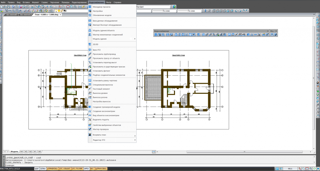This screenshot has width=320, height=171.
Task: Click model update icon in Водоснабжение toolbar
Action: pyautogui.click(x=163, y=34)
